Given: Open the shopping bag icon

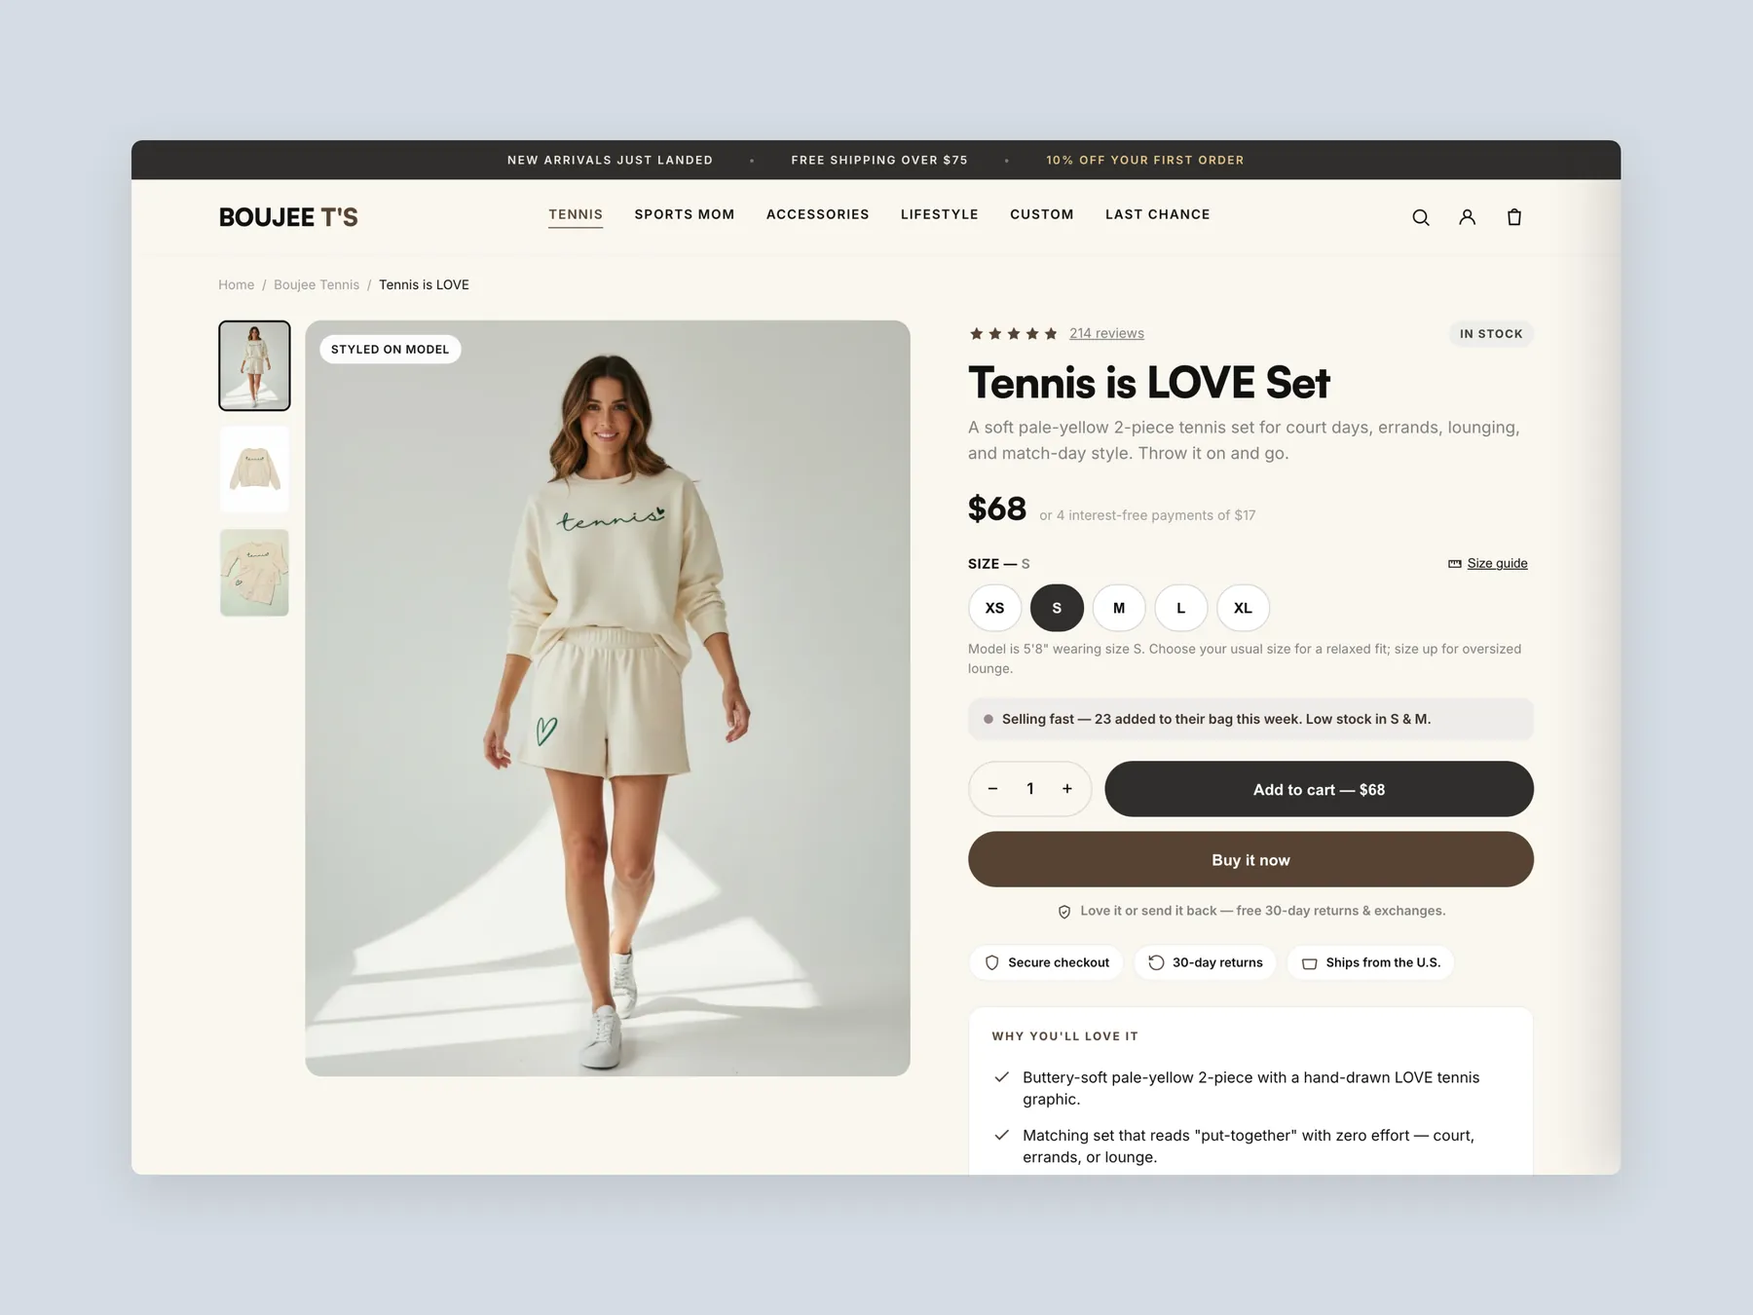Looking at the screenshot, I should tap(1513, 217).
